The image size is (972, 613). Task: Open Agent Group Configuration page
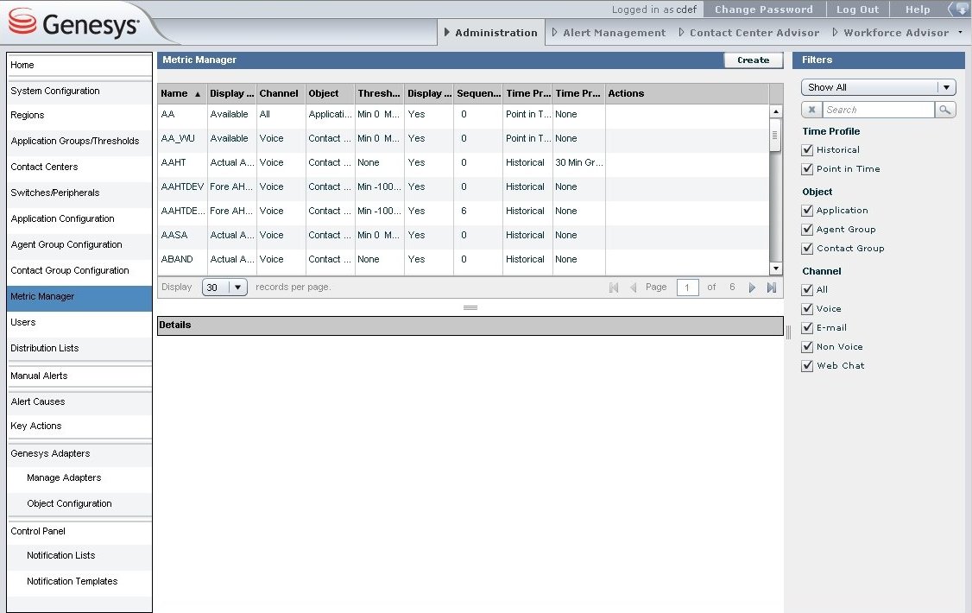pos(79,245)
